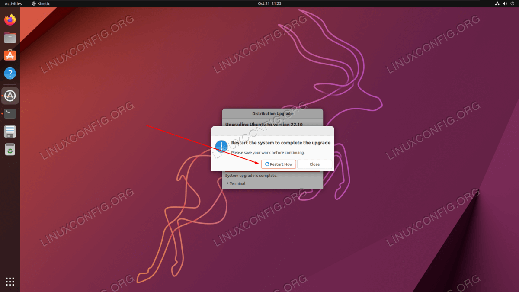Open the volume icon in top bar
This screenshot has width=519, height=292.
coord(504,3)
